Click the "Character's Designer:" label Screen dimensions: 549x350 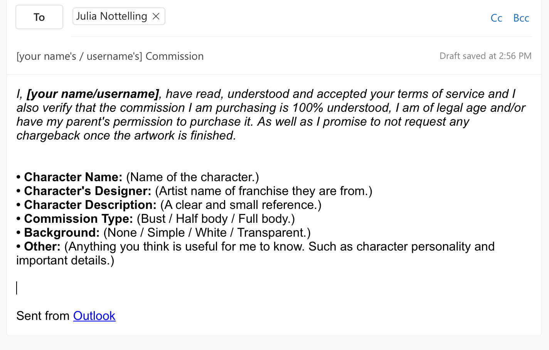(88, 191)
